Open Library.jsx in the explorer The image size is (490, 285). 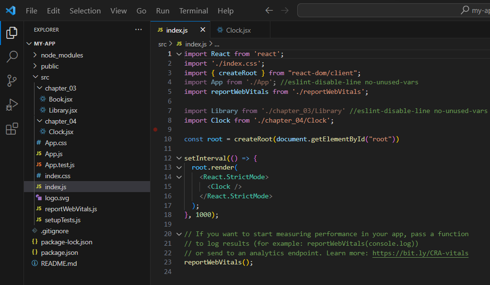(63, 110)
